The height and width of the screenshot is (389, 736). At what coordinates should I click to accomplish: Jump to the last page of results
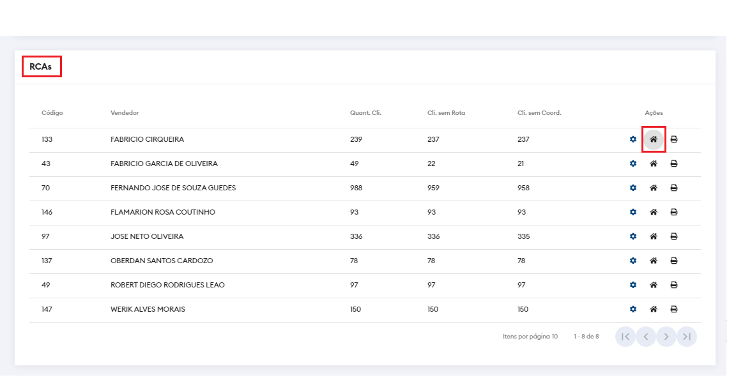pyautogui.click(x=687, y=337)
